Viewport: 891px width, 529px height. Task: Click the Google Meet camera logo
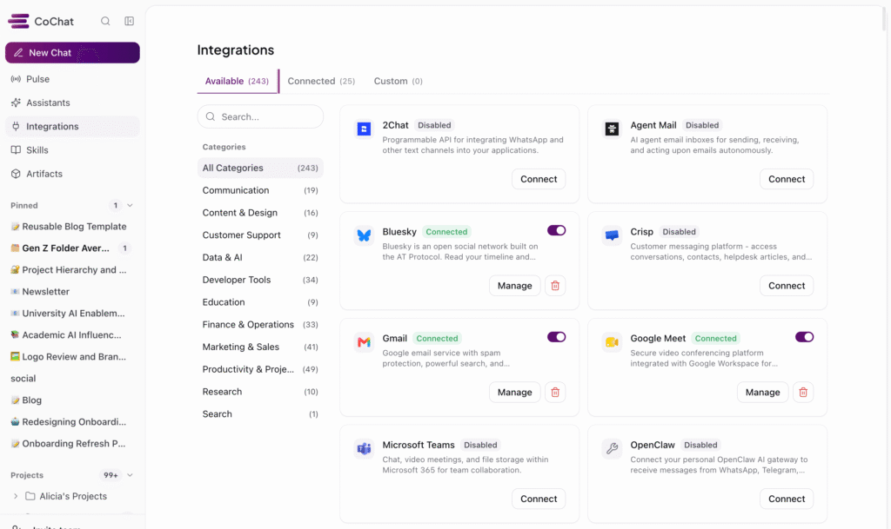(612, 342)
